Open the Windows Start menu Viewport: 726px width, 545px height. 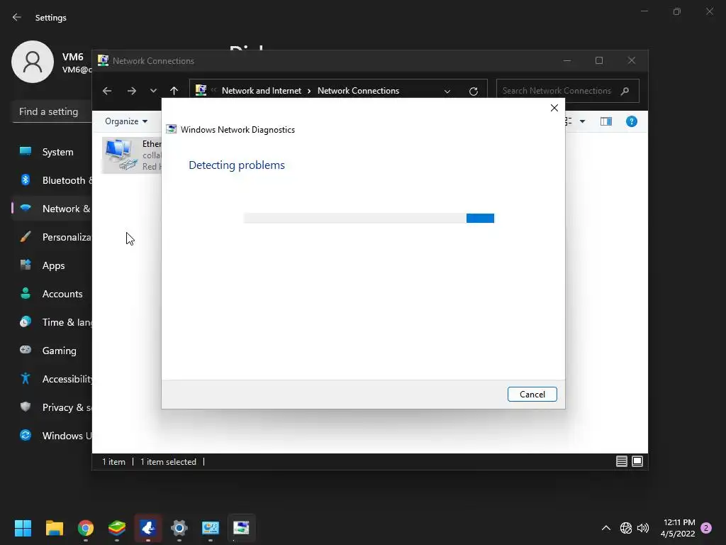23,528
